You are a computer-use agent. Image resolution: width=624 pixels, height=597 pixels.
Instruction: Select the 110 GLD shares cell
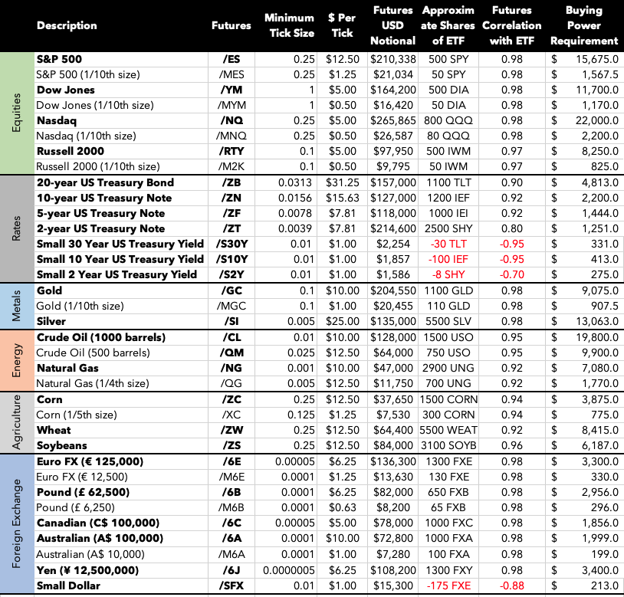click(x=448, y=306)
